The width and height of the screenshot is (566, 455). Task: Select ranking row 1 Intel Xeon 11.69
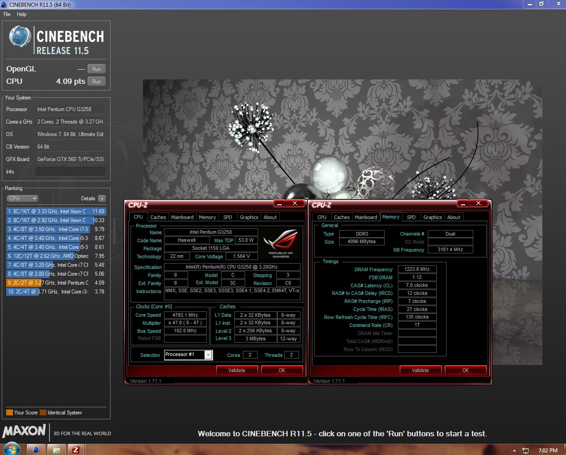point(56,211)
